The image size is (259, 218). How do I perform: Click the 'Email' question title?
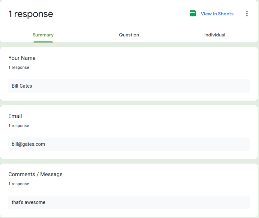(x=15, y=116)
